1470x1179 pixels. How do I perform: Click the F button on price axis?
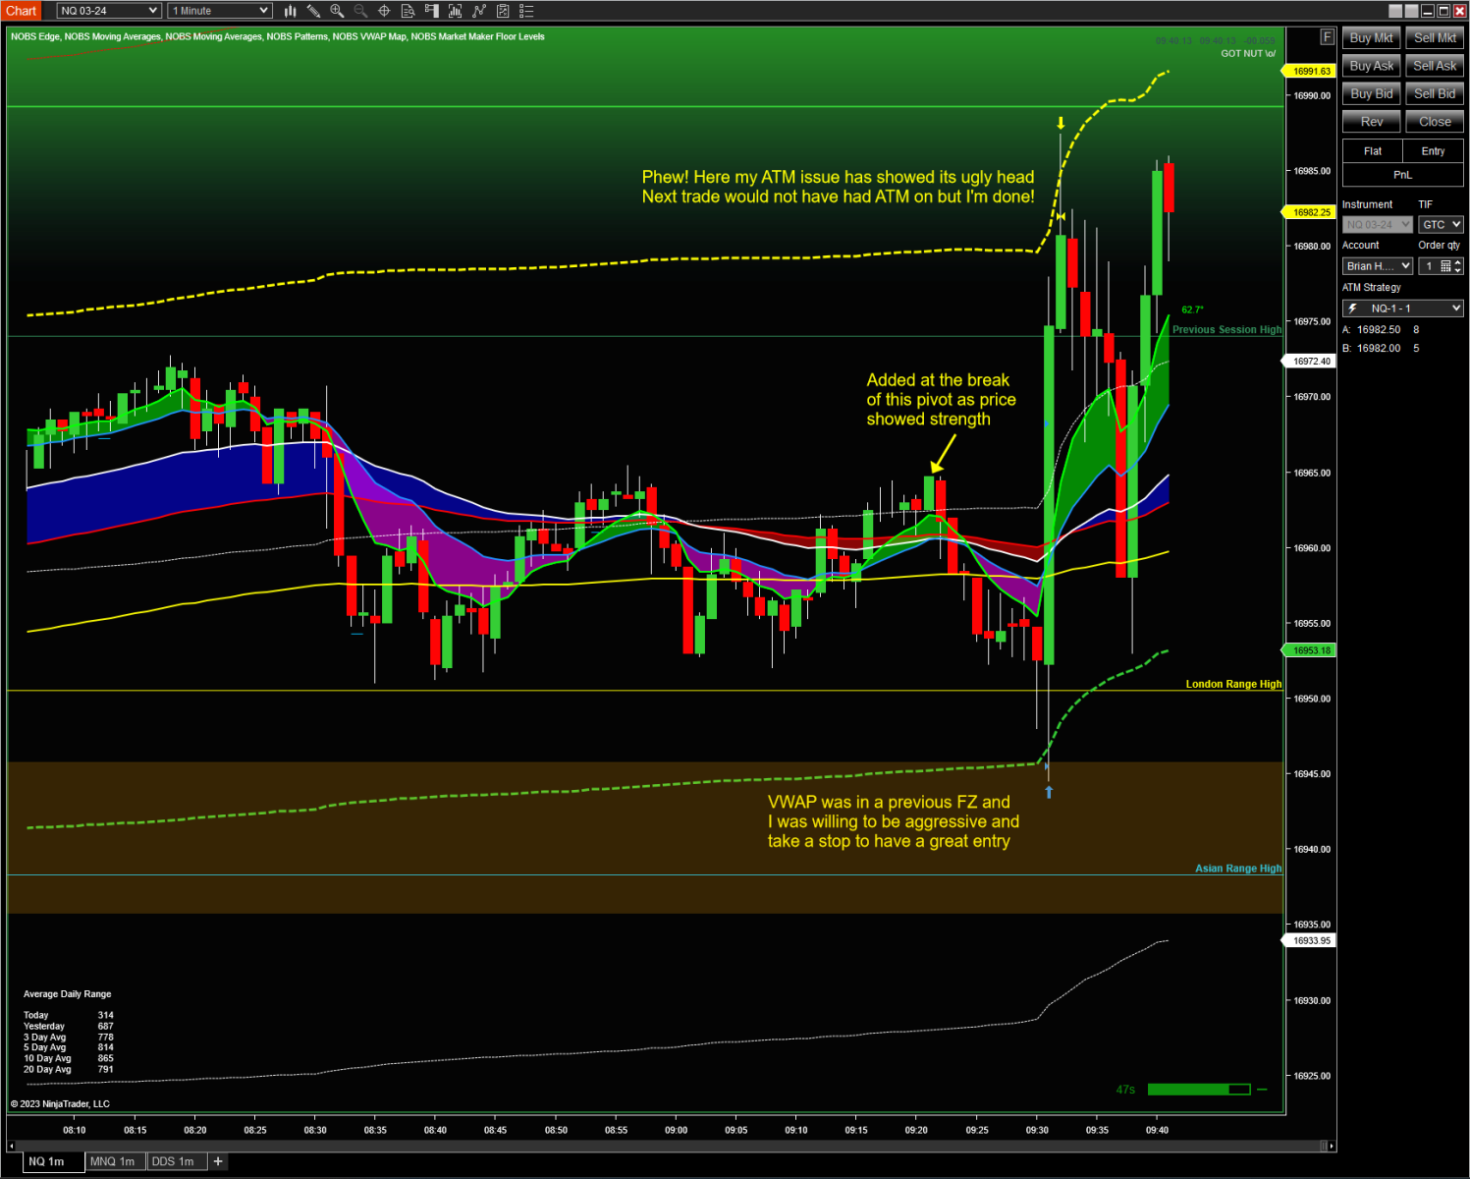point(1327,37)
